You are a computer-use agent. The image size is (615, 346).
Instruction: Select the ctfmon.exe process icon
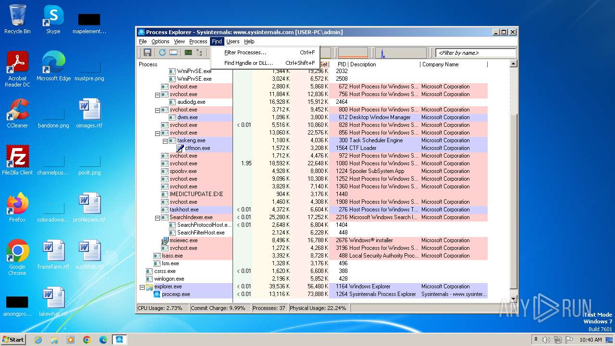(x=180, y=148)
